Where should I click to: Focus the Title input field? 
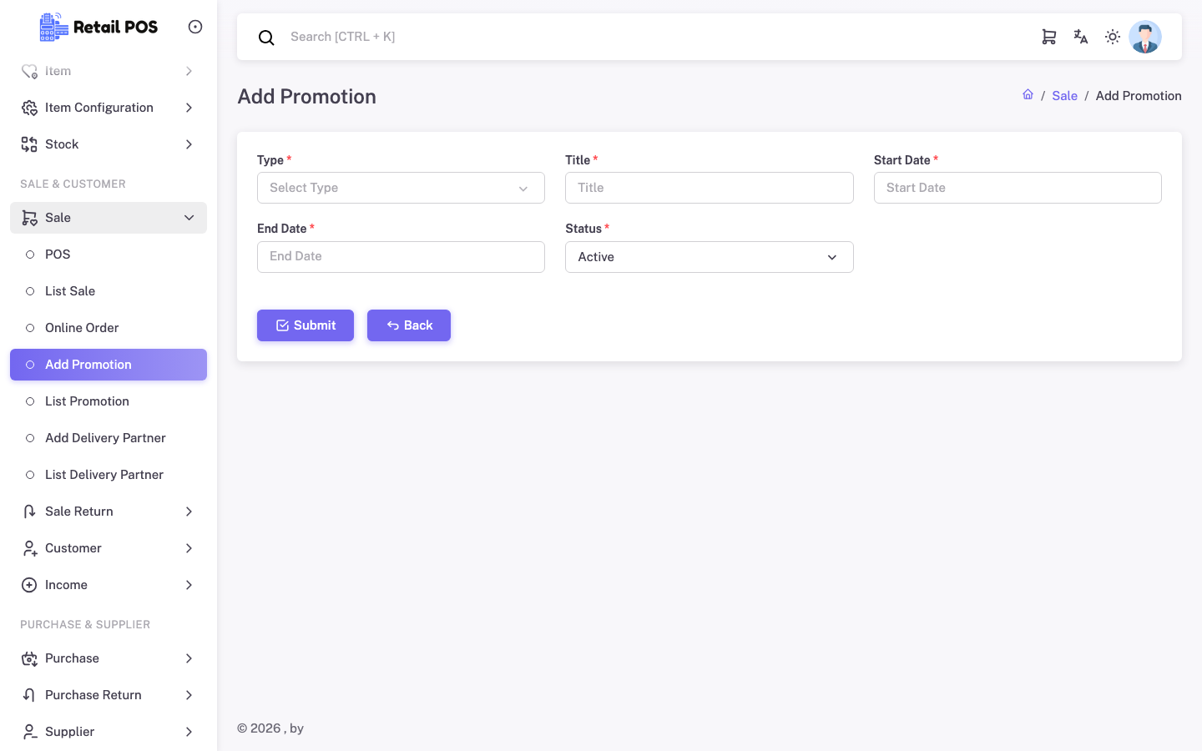point(710,188)
